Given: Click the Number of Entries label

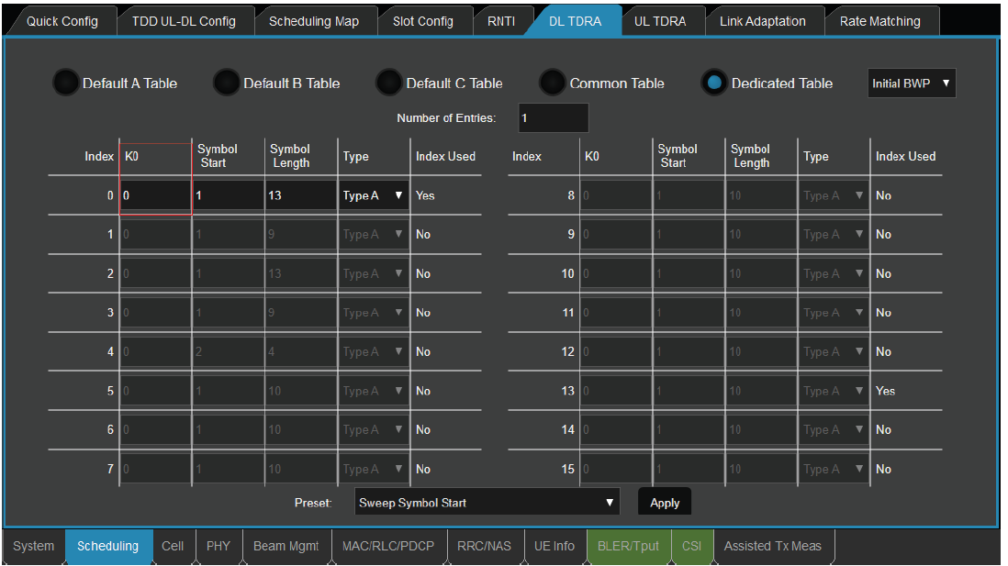Looking at the screenshot, I should click(446, 118).
